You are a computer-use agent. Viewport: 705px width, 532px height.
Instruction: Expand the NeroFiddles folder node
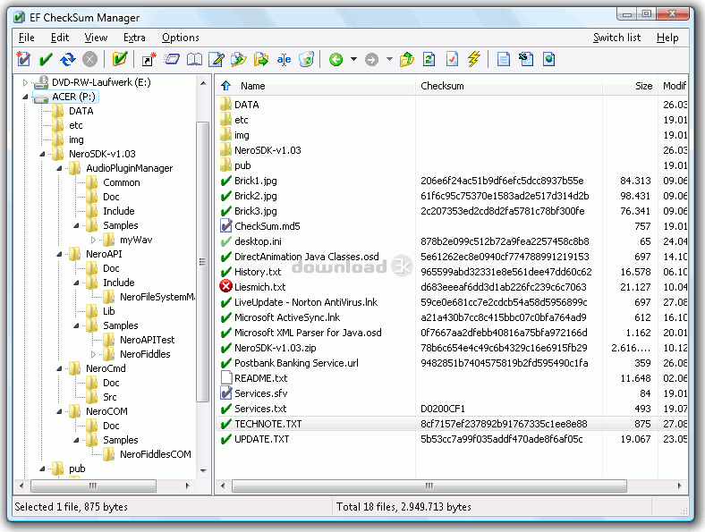pyautogui.click(x=94, y=354)
